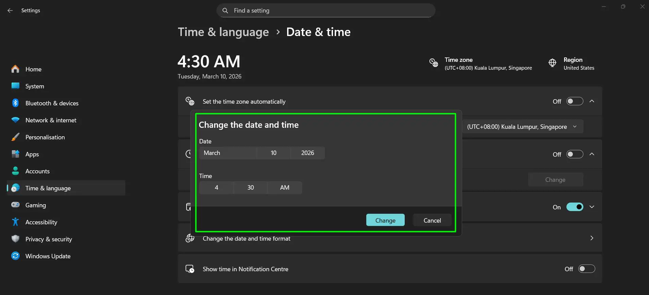Collapse the Set the time zone automatically section

(592, 101)
